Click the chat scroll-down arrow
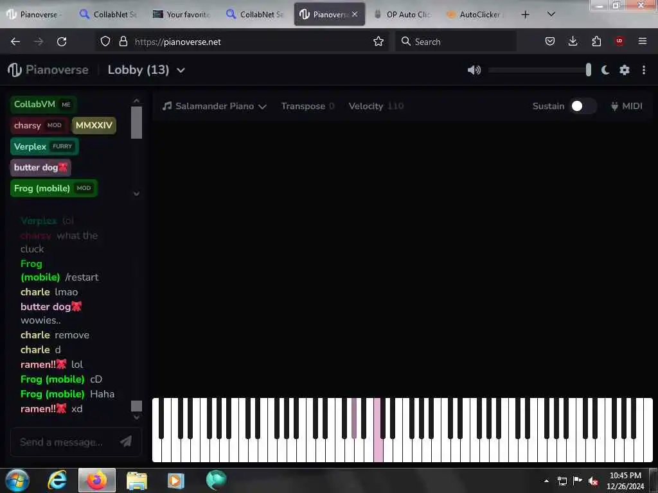Screen dimensions: 658x493 click(136, 417)
